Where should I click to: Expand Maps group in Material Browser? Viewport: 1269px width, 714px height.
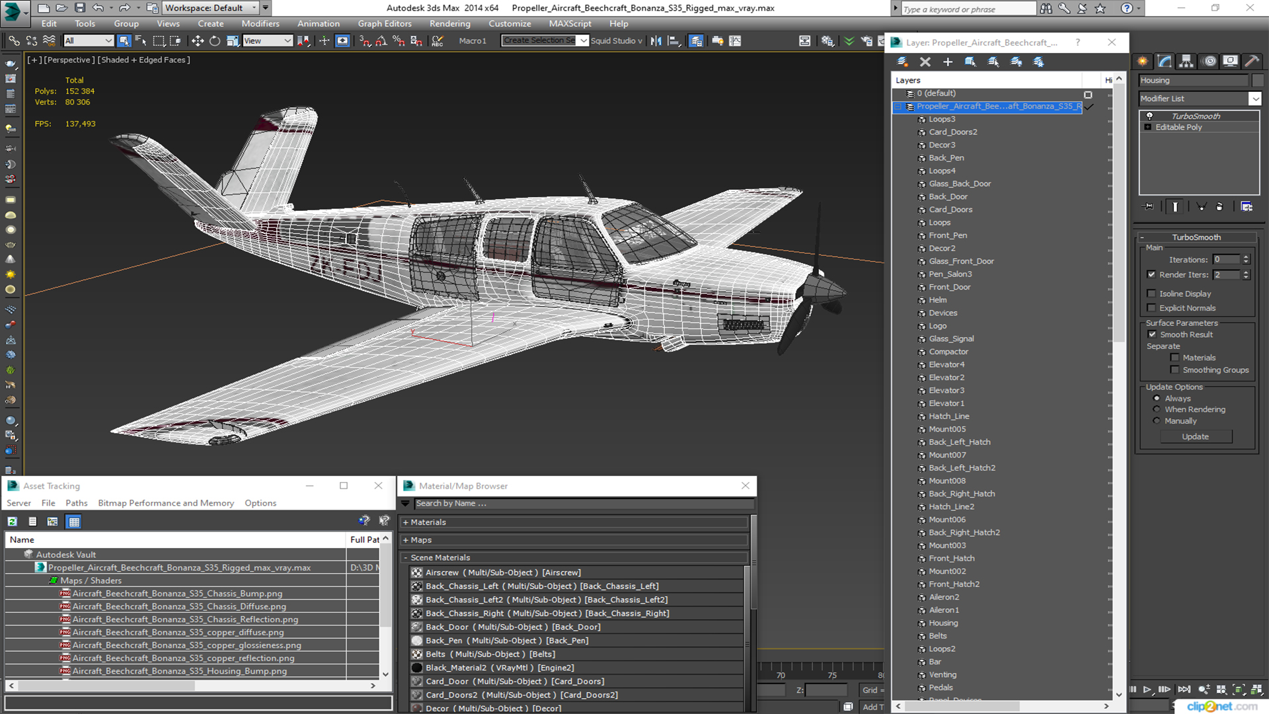click(x=405, y=540)
